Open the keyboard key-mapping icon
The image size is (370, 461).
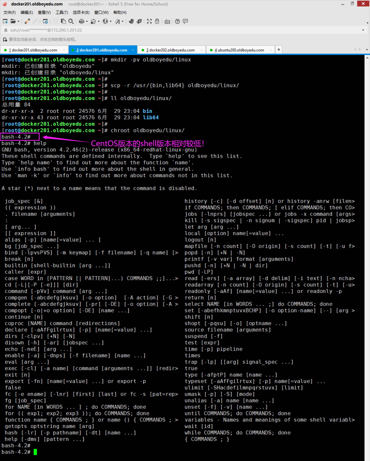tap(167, 21)
